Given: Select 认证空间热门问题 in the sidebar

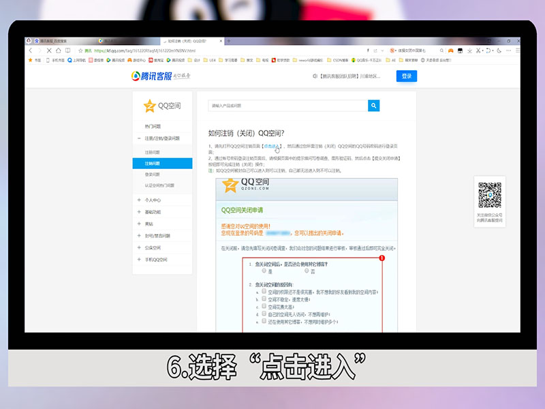Looking at the screenshot, I should tap(159, 185).
